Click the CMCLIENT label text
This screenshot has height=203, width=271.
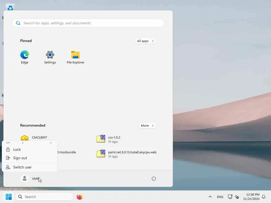point(39,137)
